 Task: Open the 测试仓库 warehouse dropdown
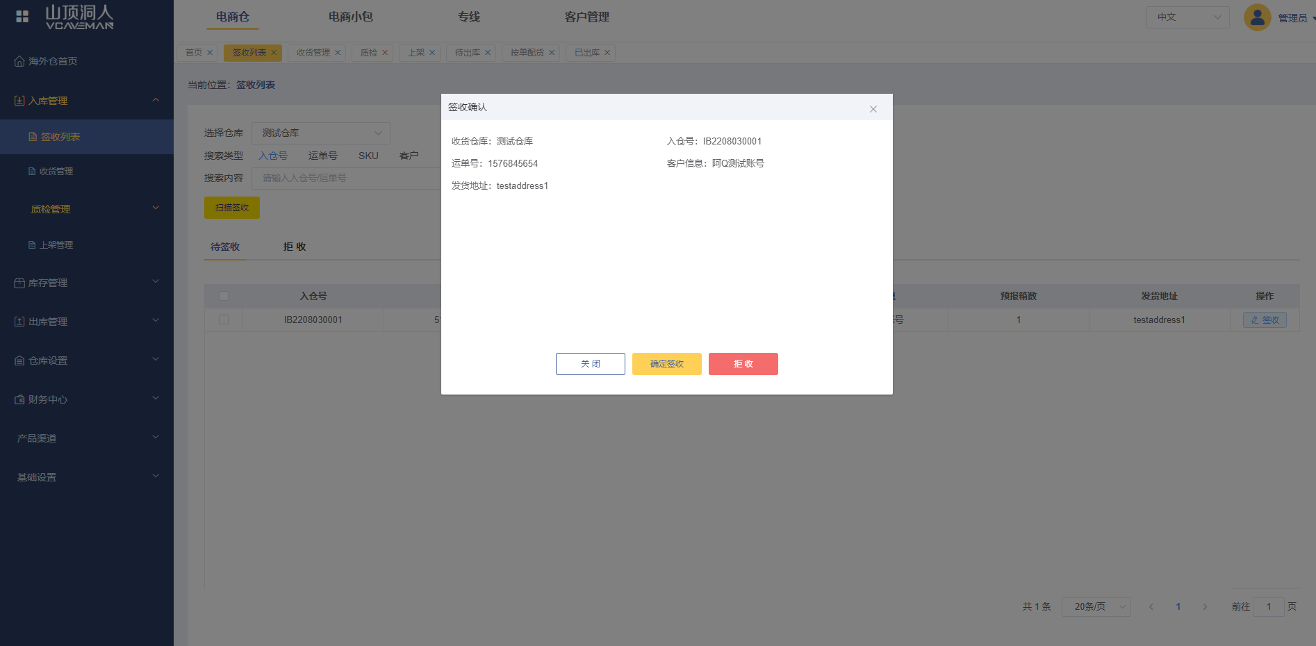click(x=320, y=133)
